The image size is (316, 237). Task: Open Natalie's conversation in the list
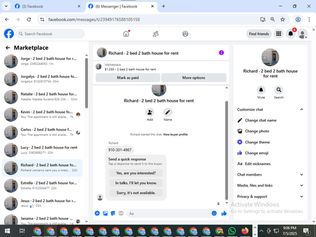click(42, 97)
